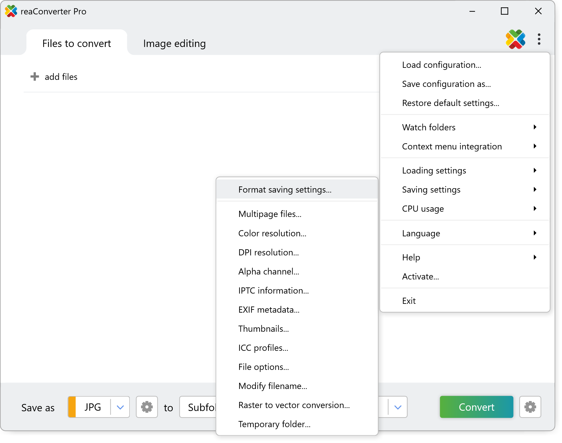Open the three-dot options menu

(x=539, y=39)
